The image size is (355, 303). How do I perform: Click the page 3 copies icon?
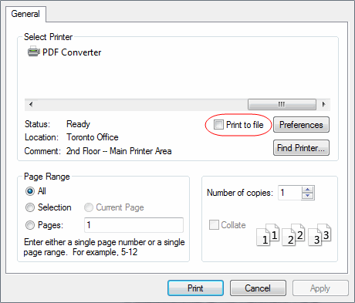click(319, 235)
